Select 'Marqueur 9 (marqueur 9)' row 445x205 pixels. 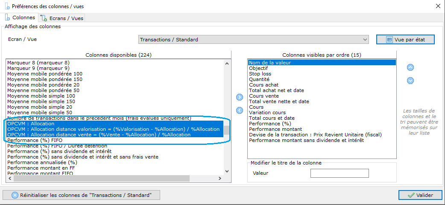click(x=115, y=68)
